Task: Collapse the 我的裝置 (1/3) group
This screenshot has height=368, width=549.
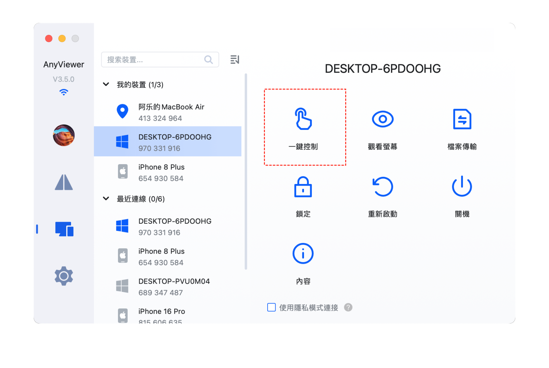Action: coord(106,84)
